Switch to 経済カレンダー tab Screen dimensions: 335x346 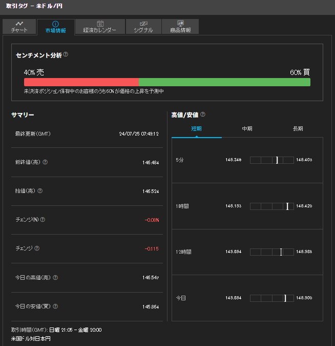pos(100,27)
